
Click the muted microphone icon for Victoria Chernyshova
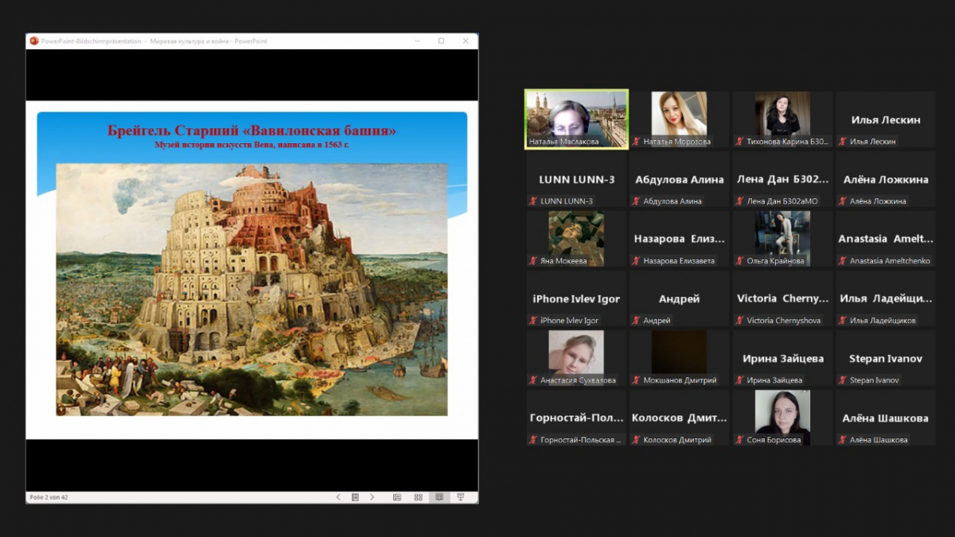pyautogui.click(x=740, y=321)
